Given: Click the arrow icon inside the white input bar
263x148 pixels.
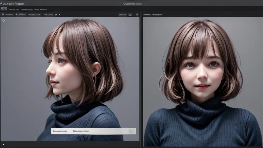Looking at the screenshot, I should (131, 131).
